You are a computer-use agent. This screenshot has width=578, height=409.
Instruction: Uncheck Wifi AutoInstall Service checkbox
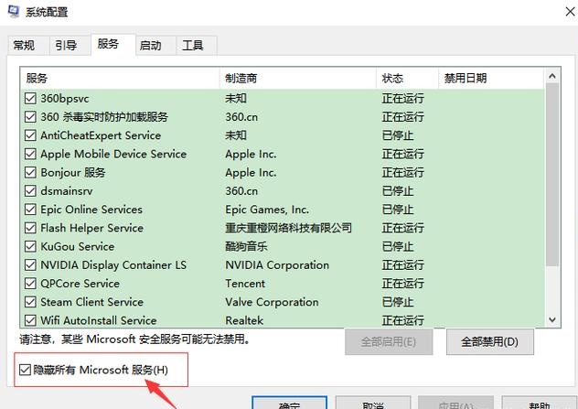click(x=30, y=320)
